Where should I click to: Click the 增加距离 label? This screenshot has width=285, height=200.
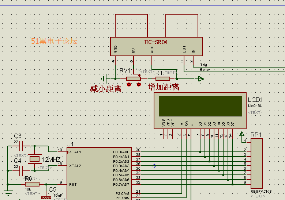164,87
